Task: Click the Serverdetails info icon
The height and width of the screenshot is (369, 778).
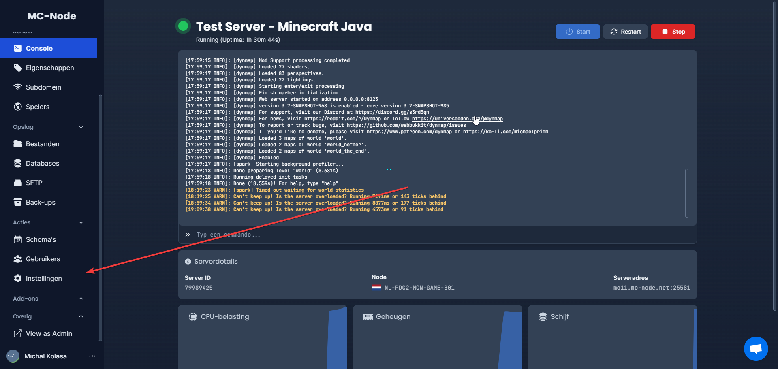Action: tap(188, 262)
